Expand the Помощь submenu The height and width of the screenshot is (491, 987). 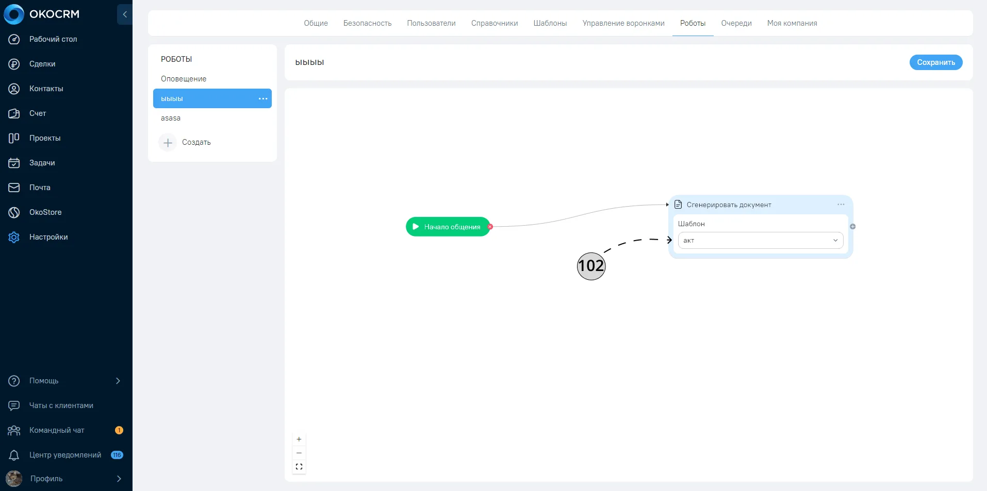click(118, 381)
